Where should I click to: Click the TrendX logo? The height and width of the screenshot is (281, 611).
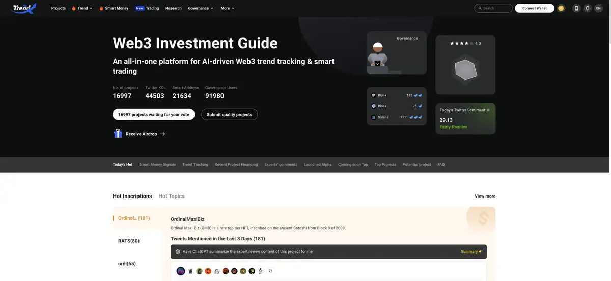coord(23,8)
